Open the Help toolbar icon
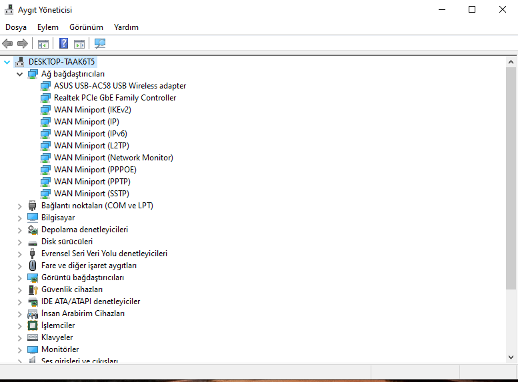The height and width of the screenshot is (382, 518). pyautogui.click(x=63, y=43)
